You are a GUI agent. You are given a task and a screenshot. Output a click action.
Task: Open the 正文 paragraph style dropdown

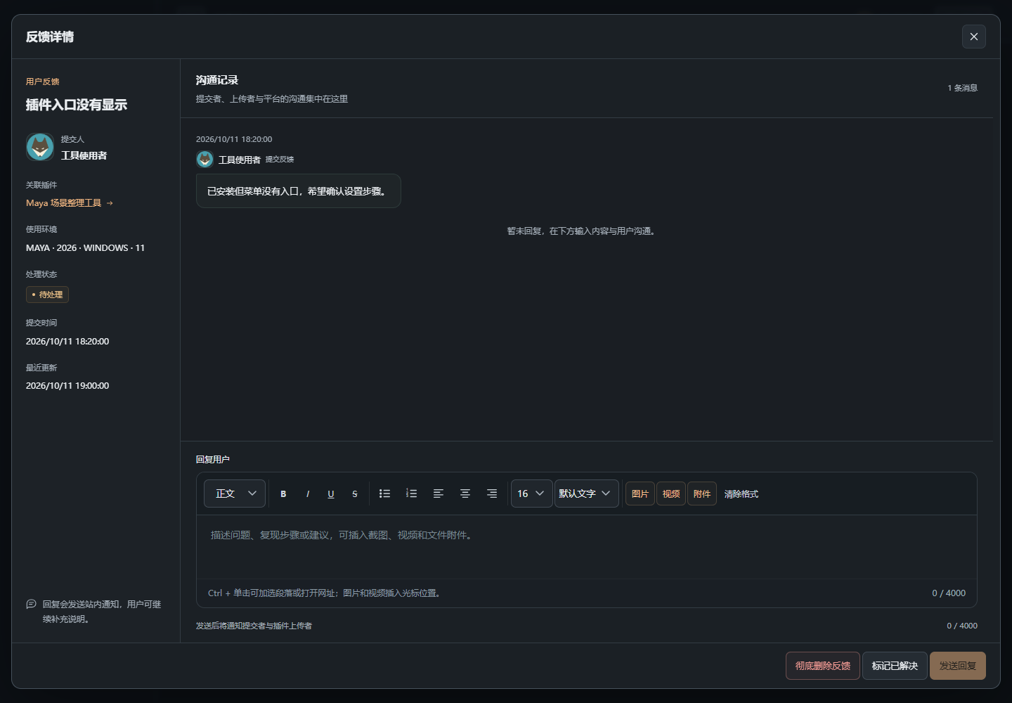[235, 494]
